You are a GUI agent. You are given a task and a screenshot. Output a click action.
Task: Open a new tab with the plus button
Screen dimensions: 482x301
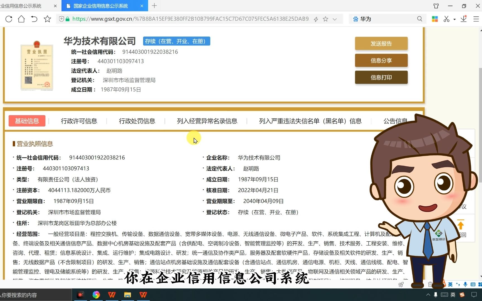(154, 6)
